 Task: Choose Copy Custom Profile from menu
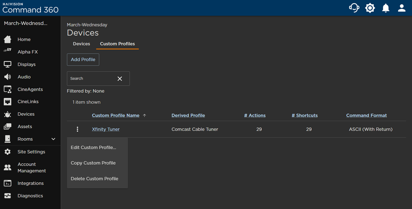pos(97,163)
